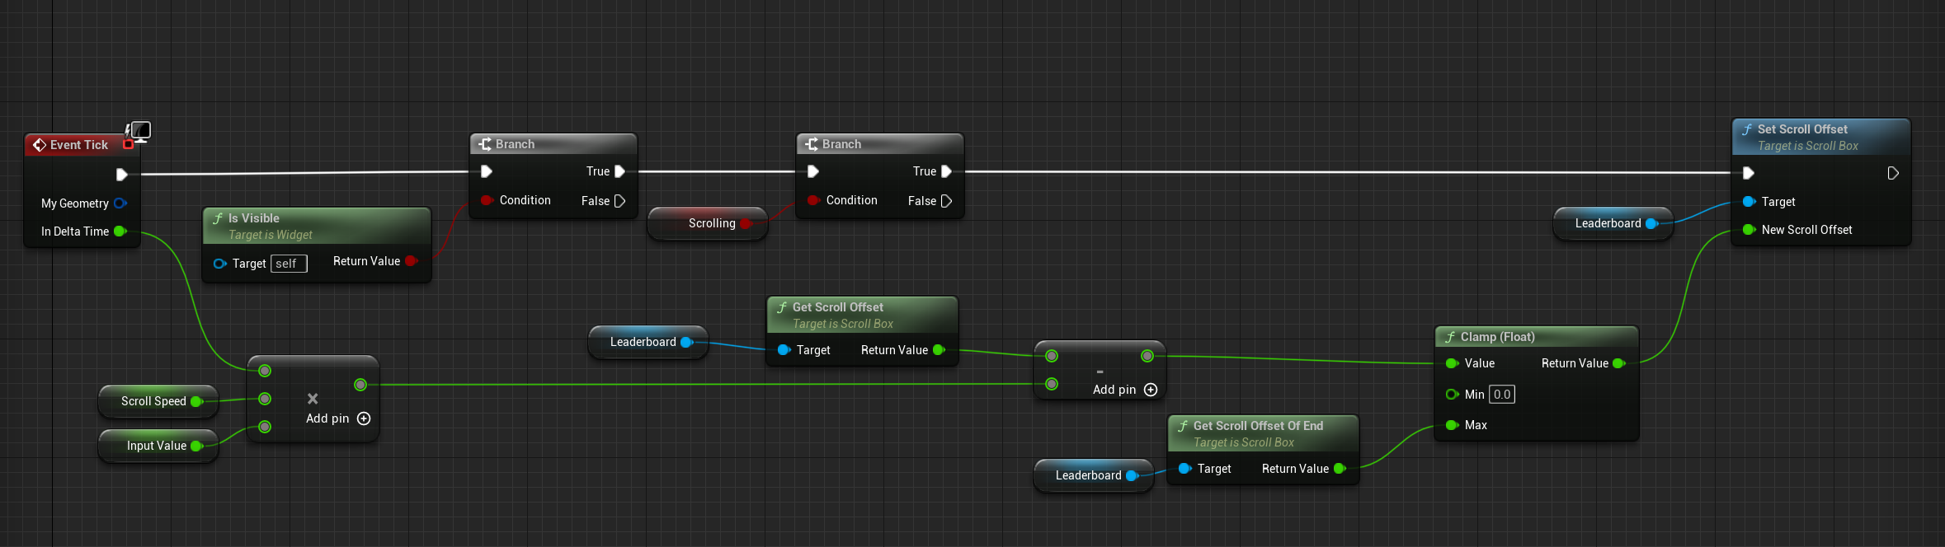Click the subtract node bottom input pin
The width and height of the screenshot is (1945, 547).
click(x=1052, y=384)
